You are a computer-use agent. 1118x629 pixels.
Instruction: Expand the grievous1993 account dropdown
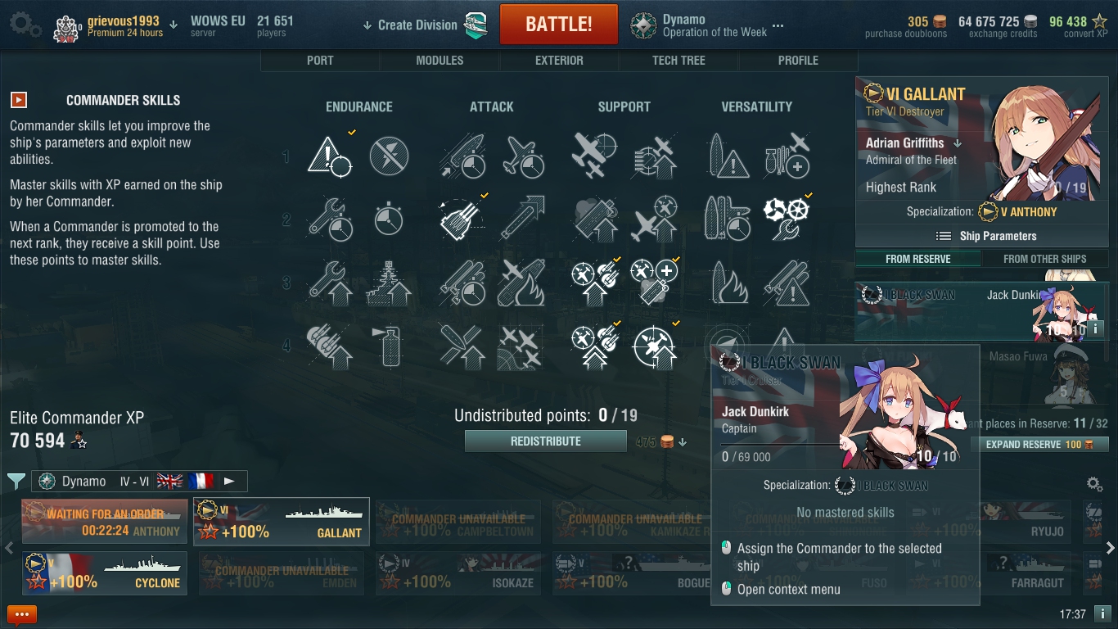pos(174,25)
